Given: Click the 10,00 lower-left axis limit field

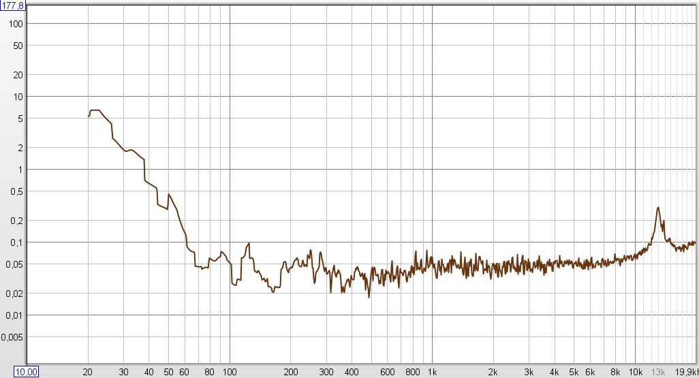Looking at the screenshot, I should 27,371.
